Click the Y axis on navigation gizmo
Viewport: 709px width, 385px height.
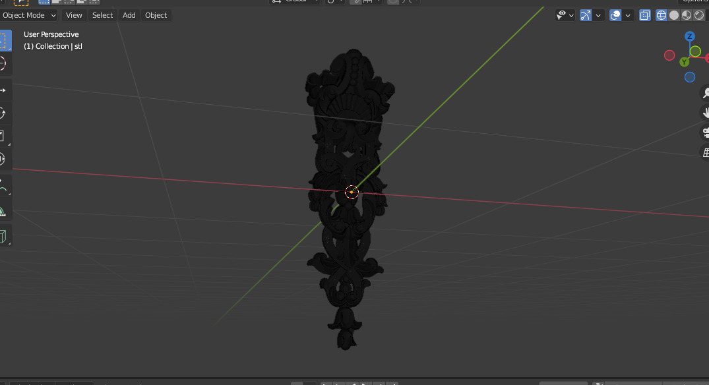point(684,62)
